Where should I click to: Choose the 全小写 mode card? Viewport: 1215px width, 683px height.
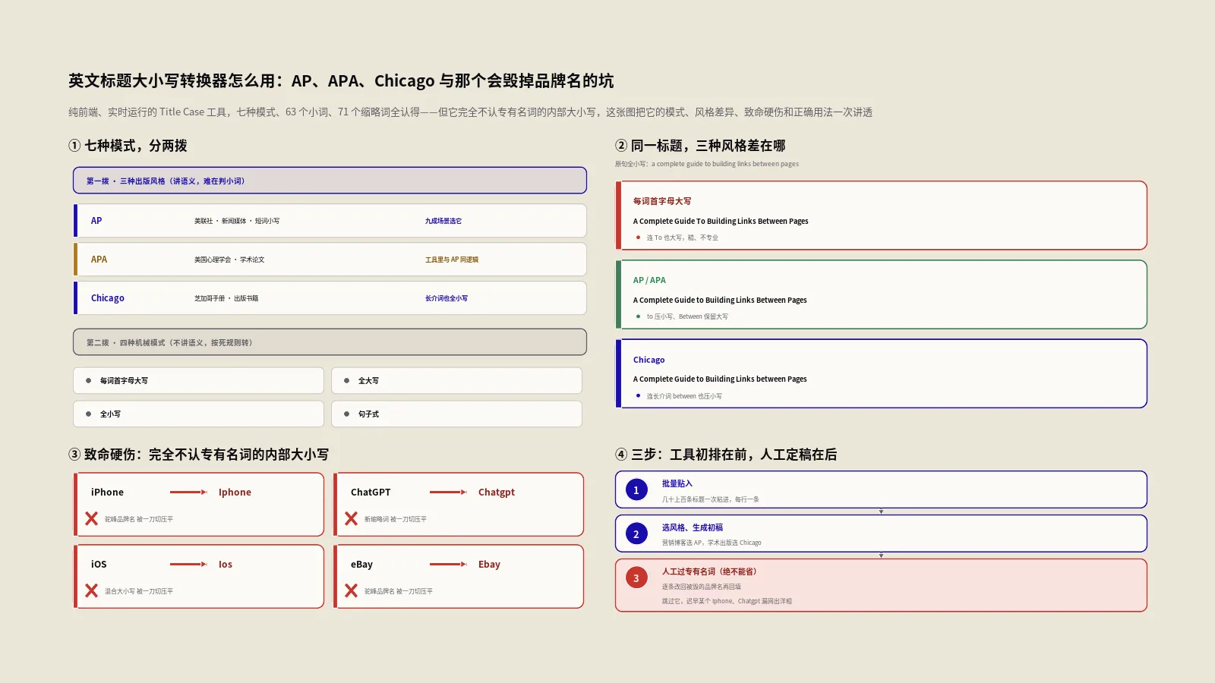198,414
